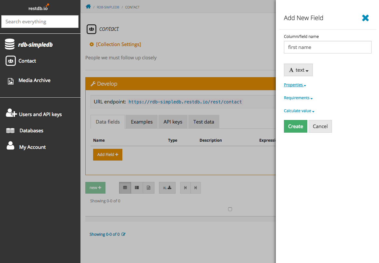This screenshot has height=263, width=379.
Task: Open Contact in the sidebar
Action: pos(27,61)
